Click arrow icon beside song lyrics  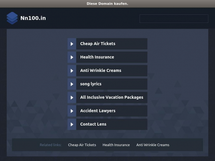coord(72,84)
